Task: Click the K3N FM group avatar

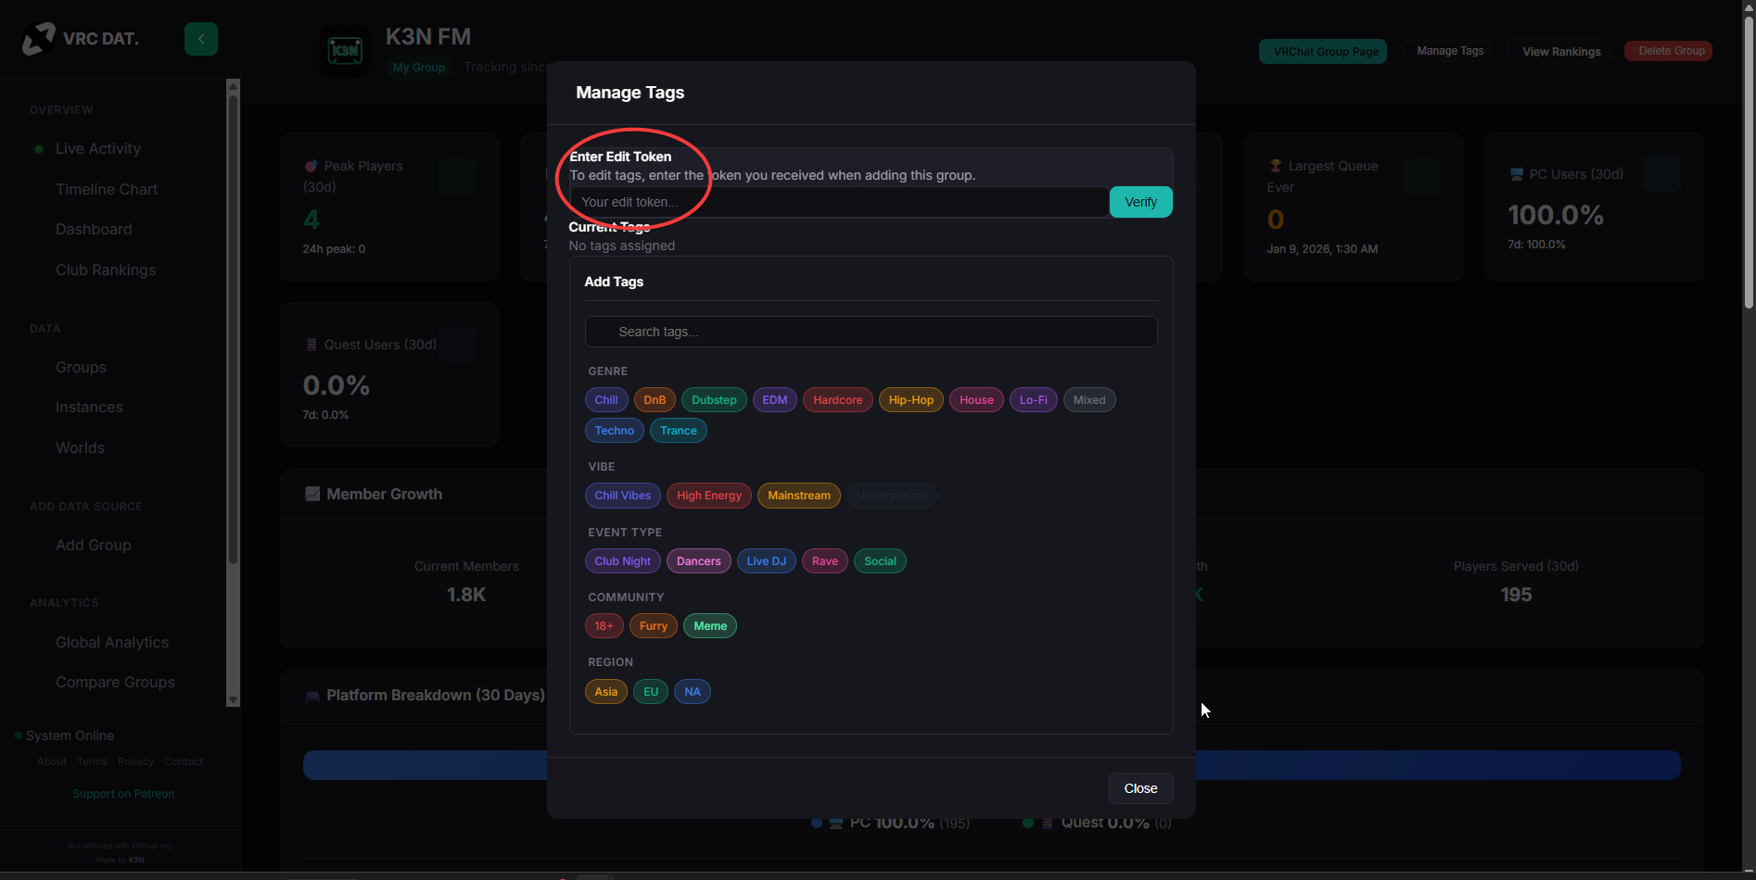Action: click(x=345, y=51)
